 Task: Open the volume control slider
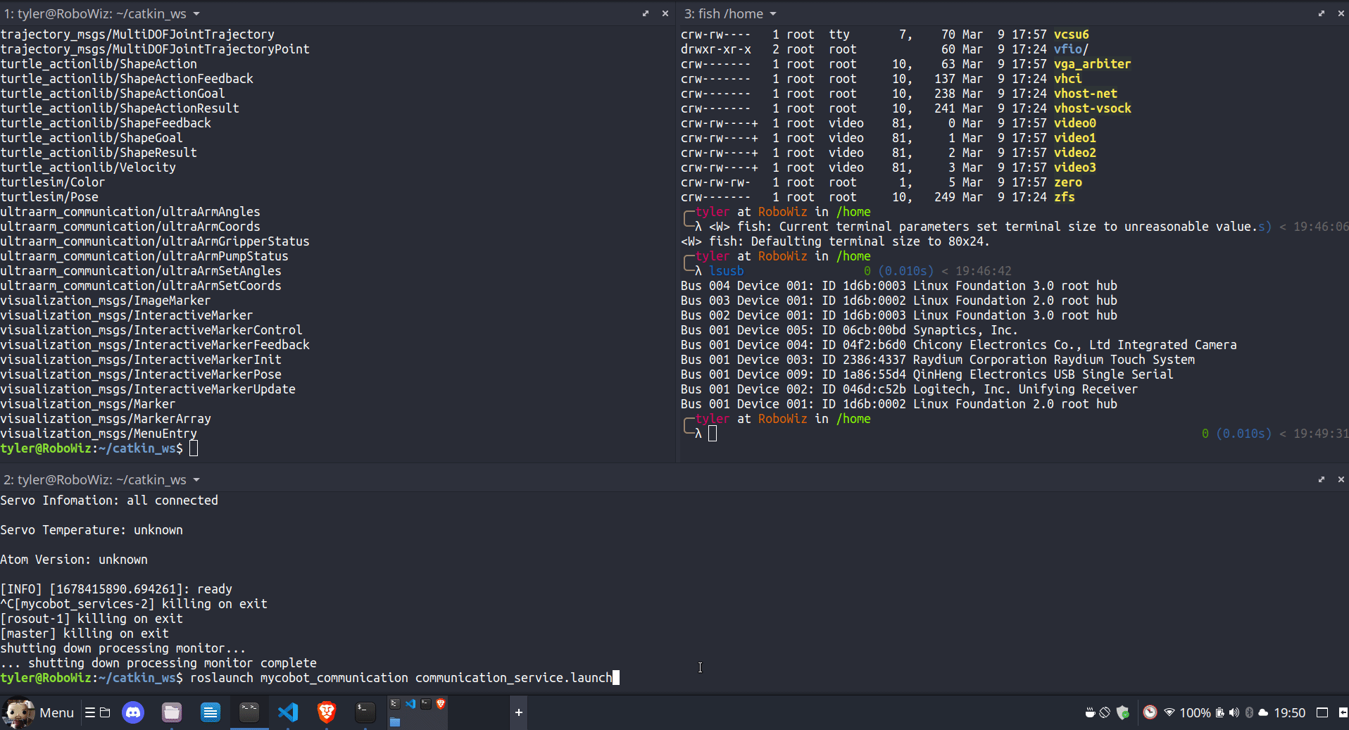point(1234,712)
